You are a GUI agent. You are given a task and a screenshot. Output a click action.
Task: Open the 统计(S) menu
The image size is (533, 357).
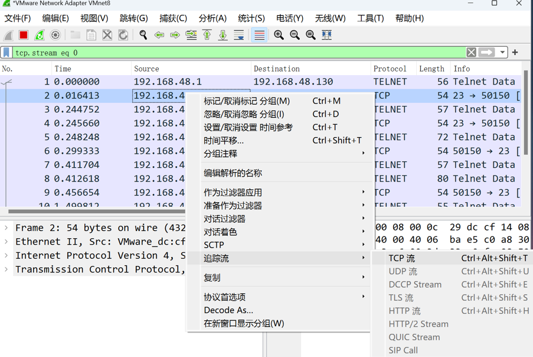point(251,18)
